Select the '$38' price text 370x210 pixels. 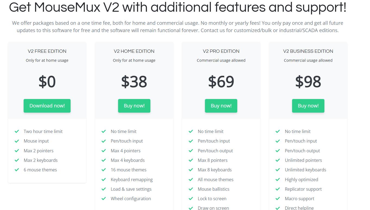pyautogui.click(x=134, y=81)
